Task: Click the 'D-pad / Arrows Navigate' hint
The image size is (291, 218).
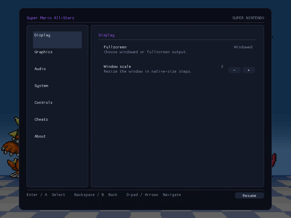Action: tap(154, 195)
